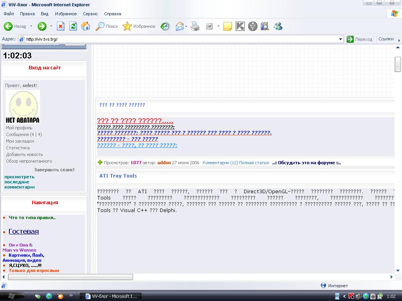The height and width of the screenshot is (301, 402).
Task: Click the green Forward arrow button
Action: click(x=42, y=26)
